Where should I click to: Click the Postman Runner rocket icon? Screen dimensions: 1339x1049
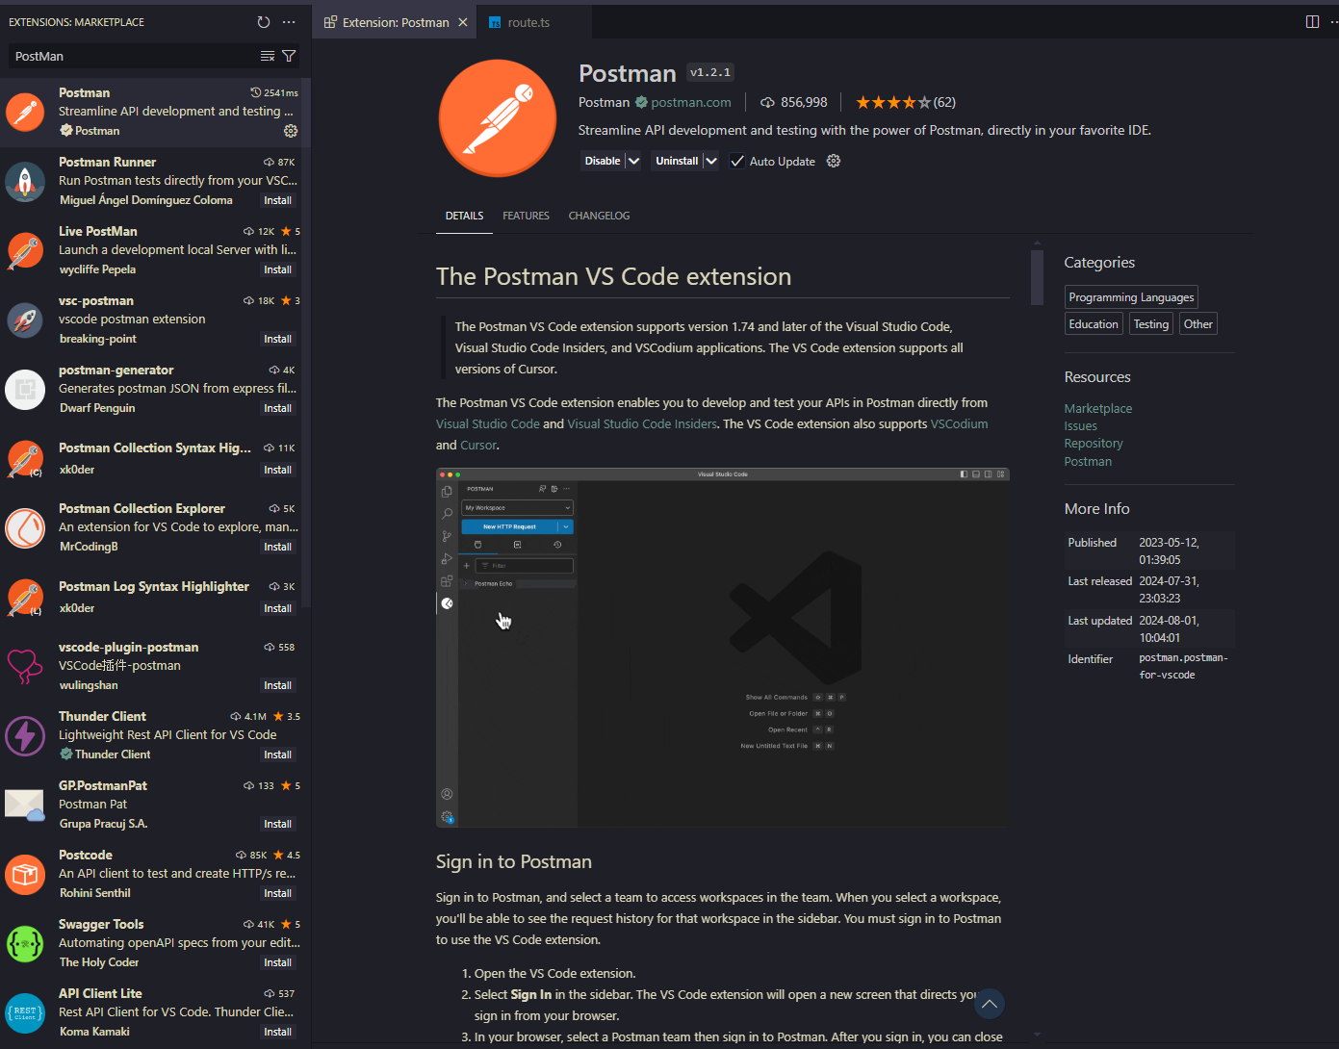point(25,181)
